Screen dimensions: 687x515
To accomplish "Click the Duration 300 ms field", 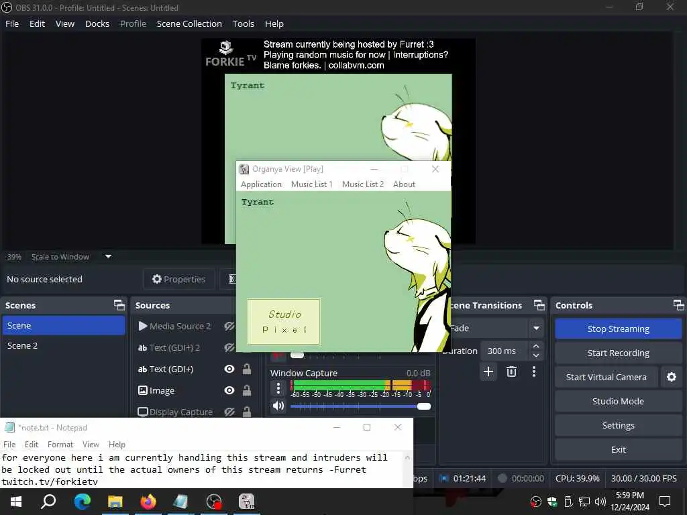I will click(x=505, y=351).
